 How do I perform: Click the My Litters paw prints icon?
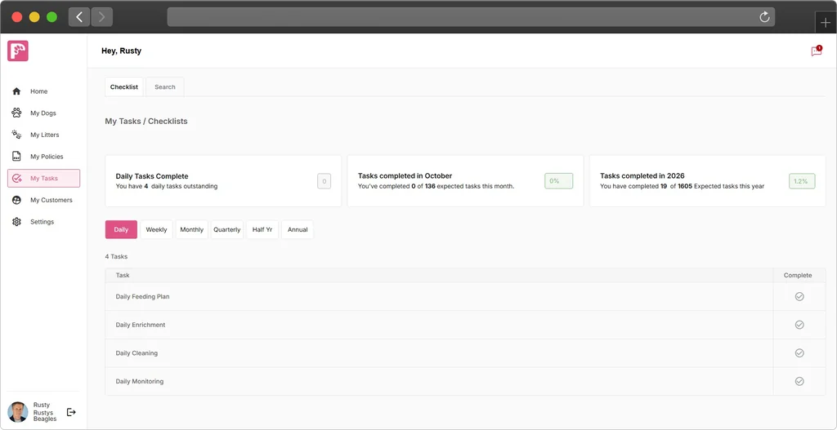coord(16,135)
